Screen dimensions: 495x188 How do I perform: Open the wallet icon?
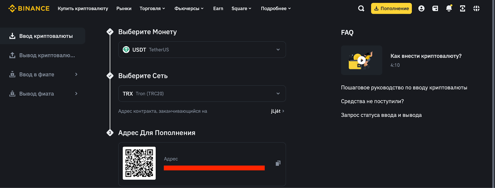click(x=435, y=8)
